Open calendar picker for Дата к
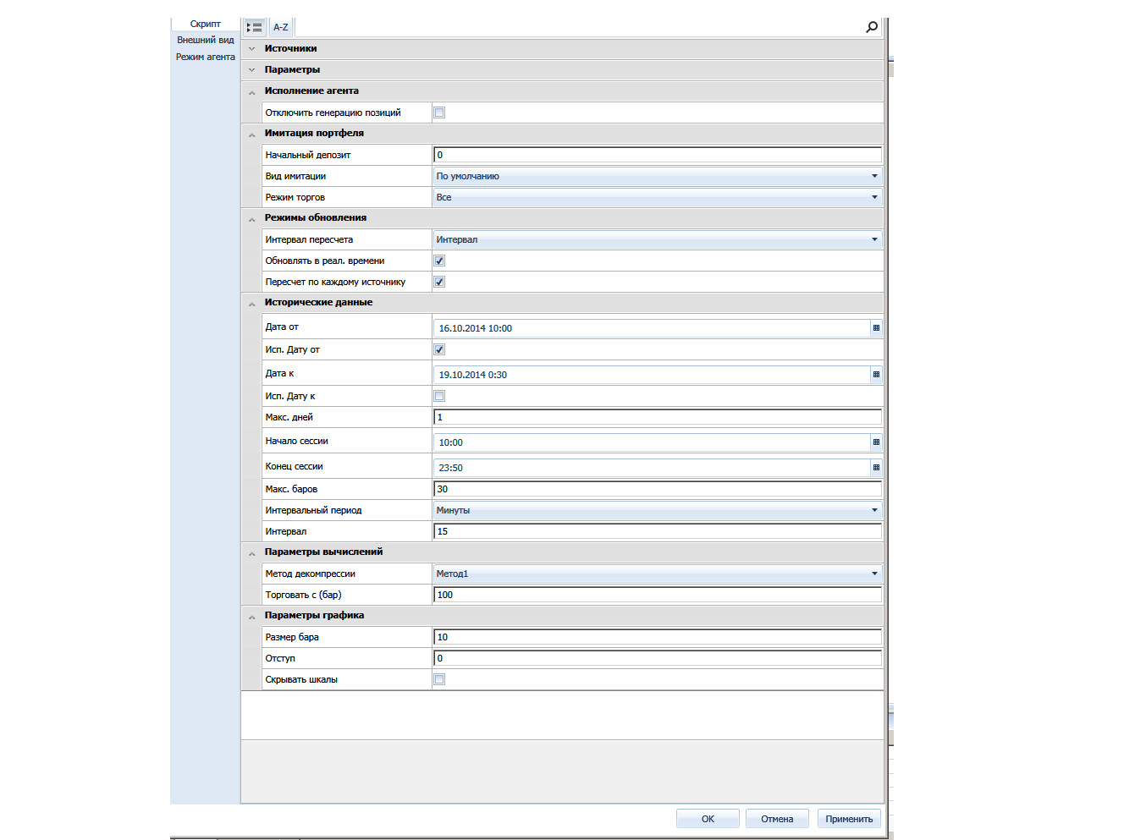 (x=876, y=374)
